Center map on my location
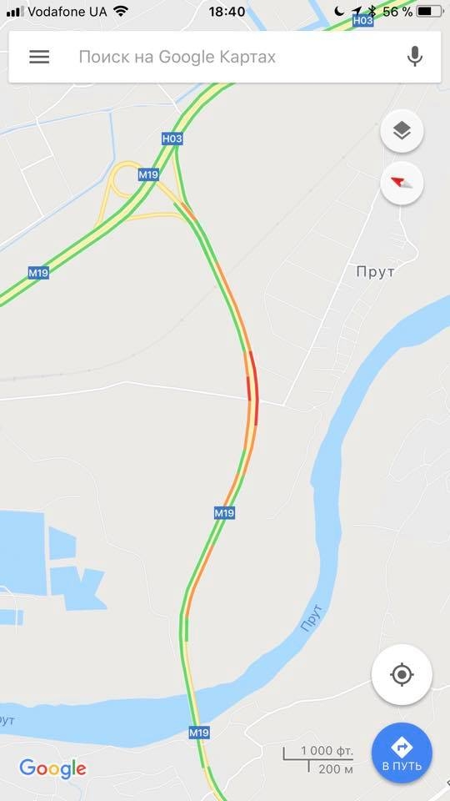The width and height of the screenshot is (450, 801). [x=402, y=675]
